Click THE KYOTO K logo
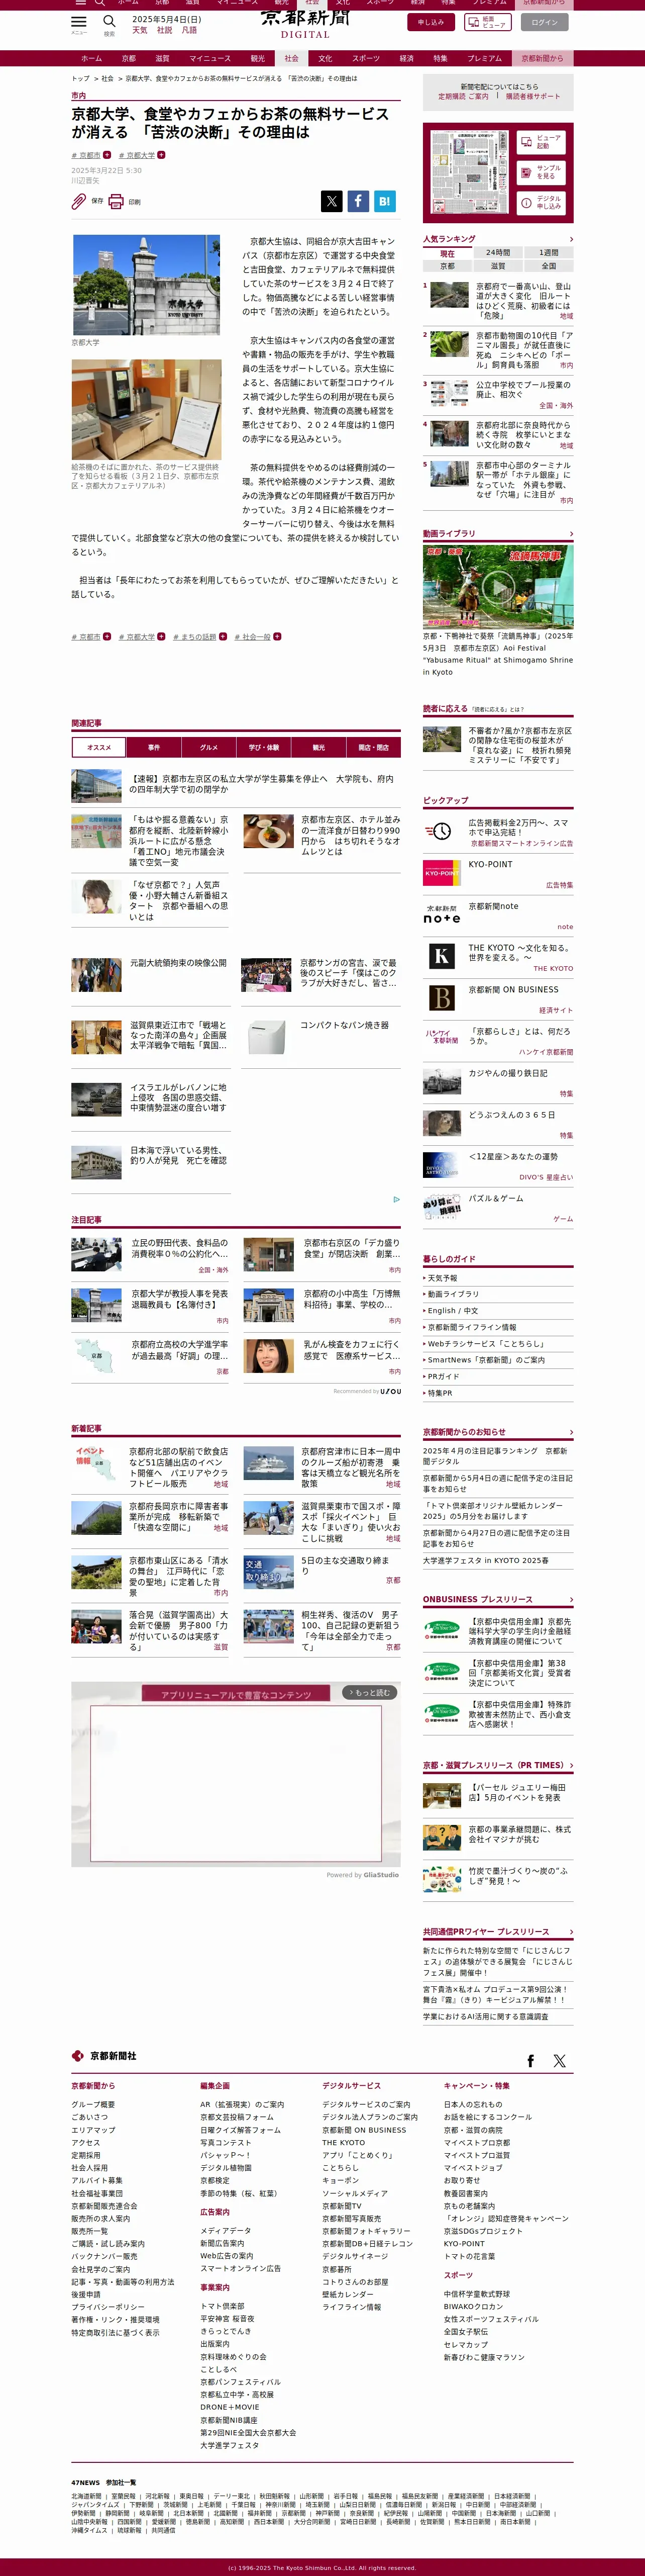This screenshot has width=645, height=2576. tap(442, 955)
